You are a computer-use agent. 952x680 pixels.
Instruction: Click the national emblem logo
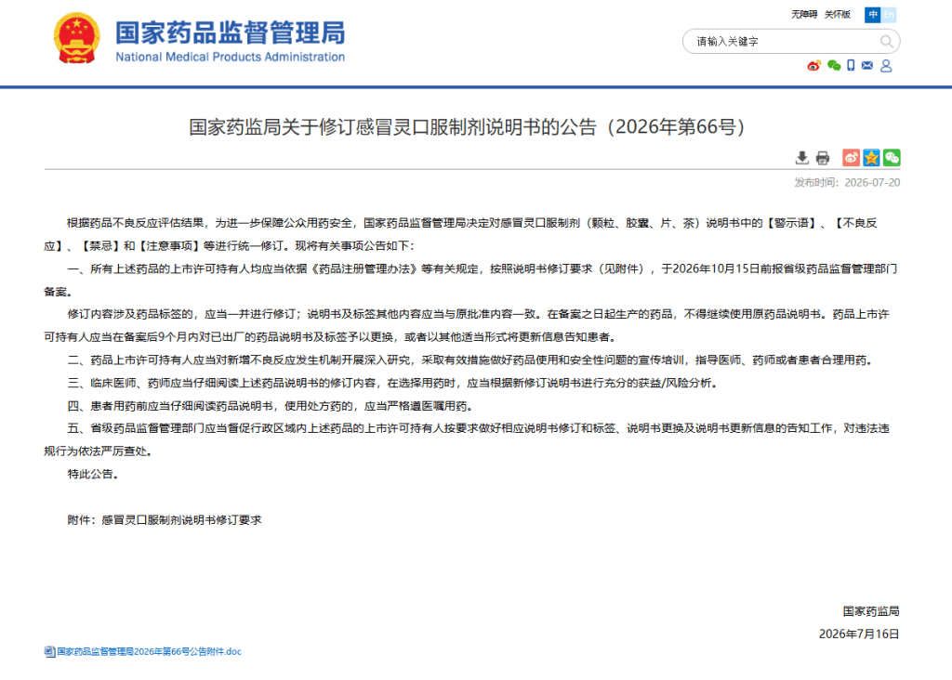click(x=76, y=37)
